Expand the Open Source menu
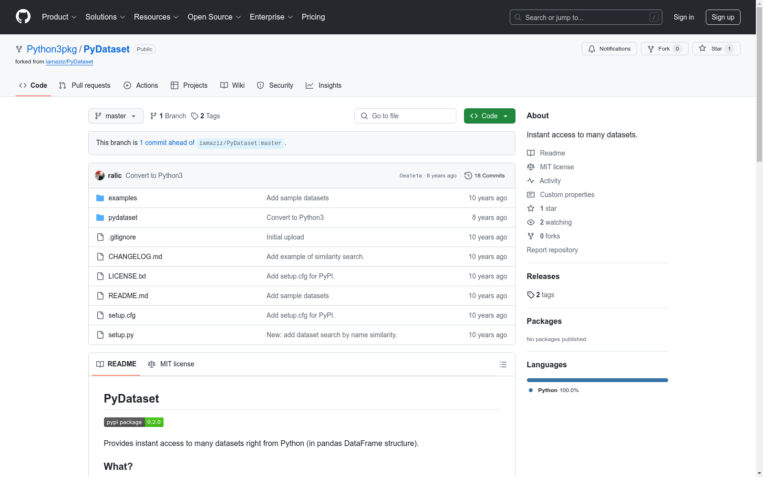763x477 pixels. [x=215, y=17]
